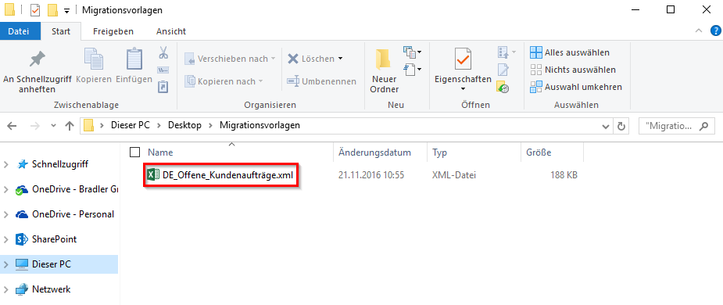Select Netzwerk in the navigation pane
This screenshot has width=723, height=305.
(x=51, y=290)
